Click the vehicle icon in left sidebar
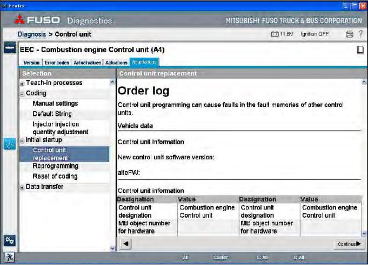368x265 pixels. [10, 47]
